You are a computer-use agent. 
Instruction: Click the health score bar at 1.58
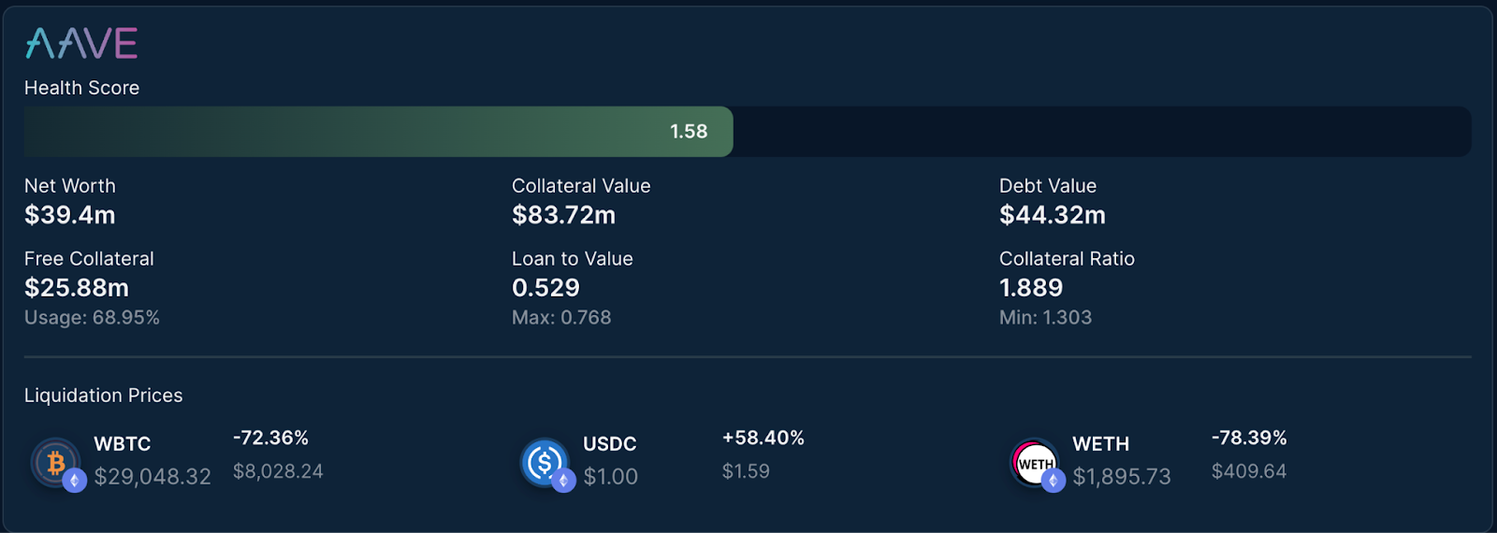(378, 132)
